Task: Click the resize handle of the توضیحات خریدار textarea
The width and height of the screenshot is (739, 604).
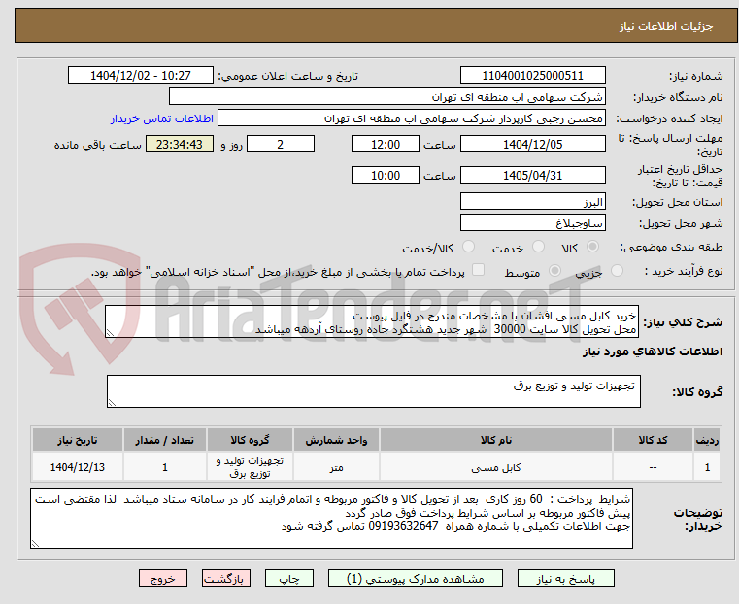Action: [35, 544]
